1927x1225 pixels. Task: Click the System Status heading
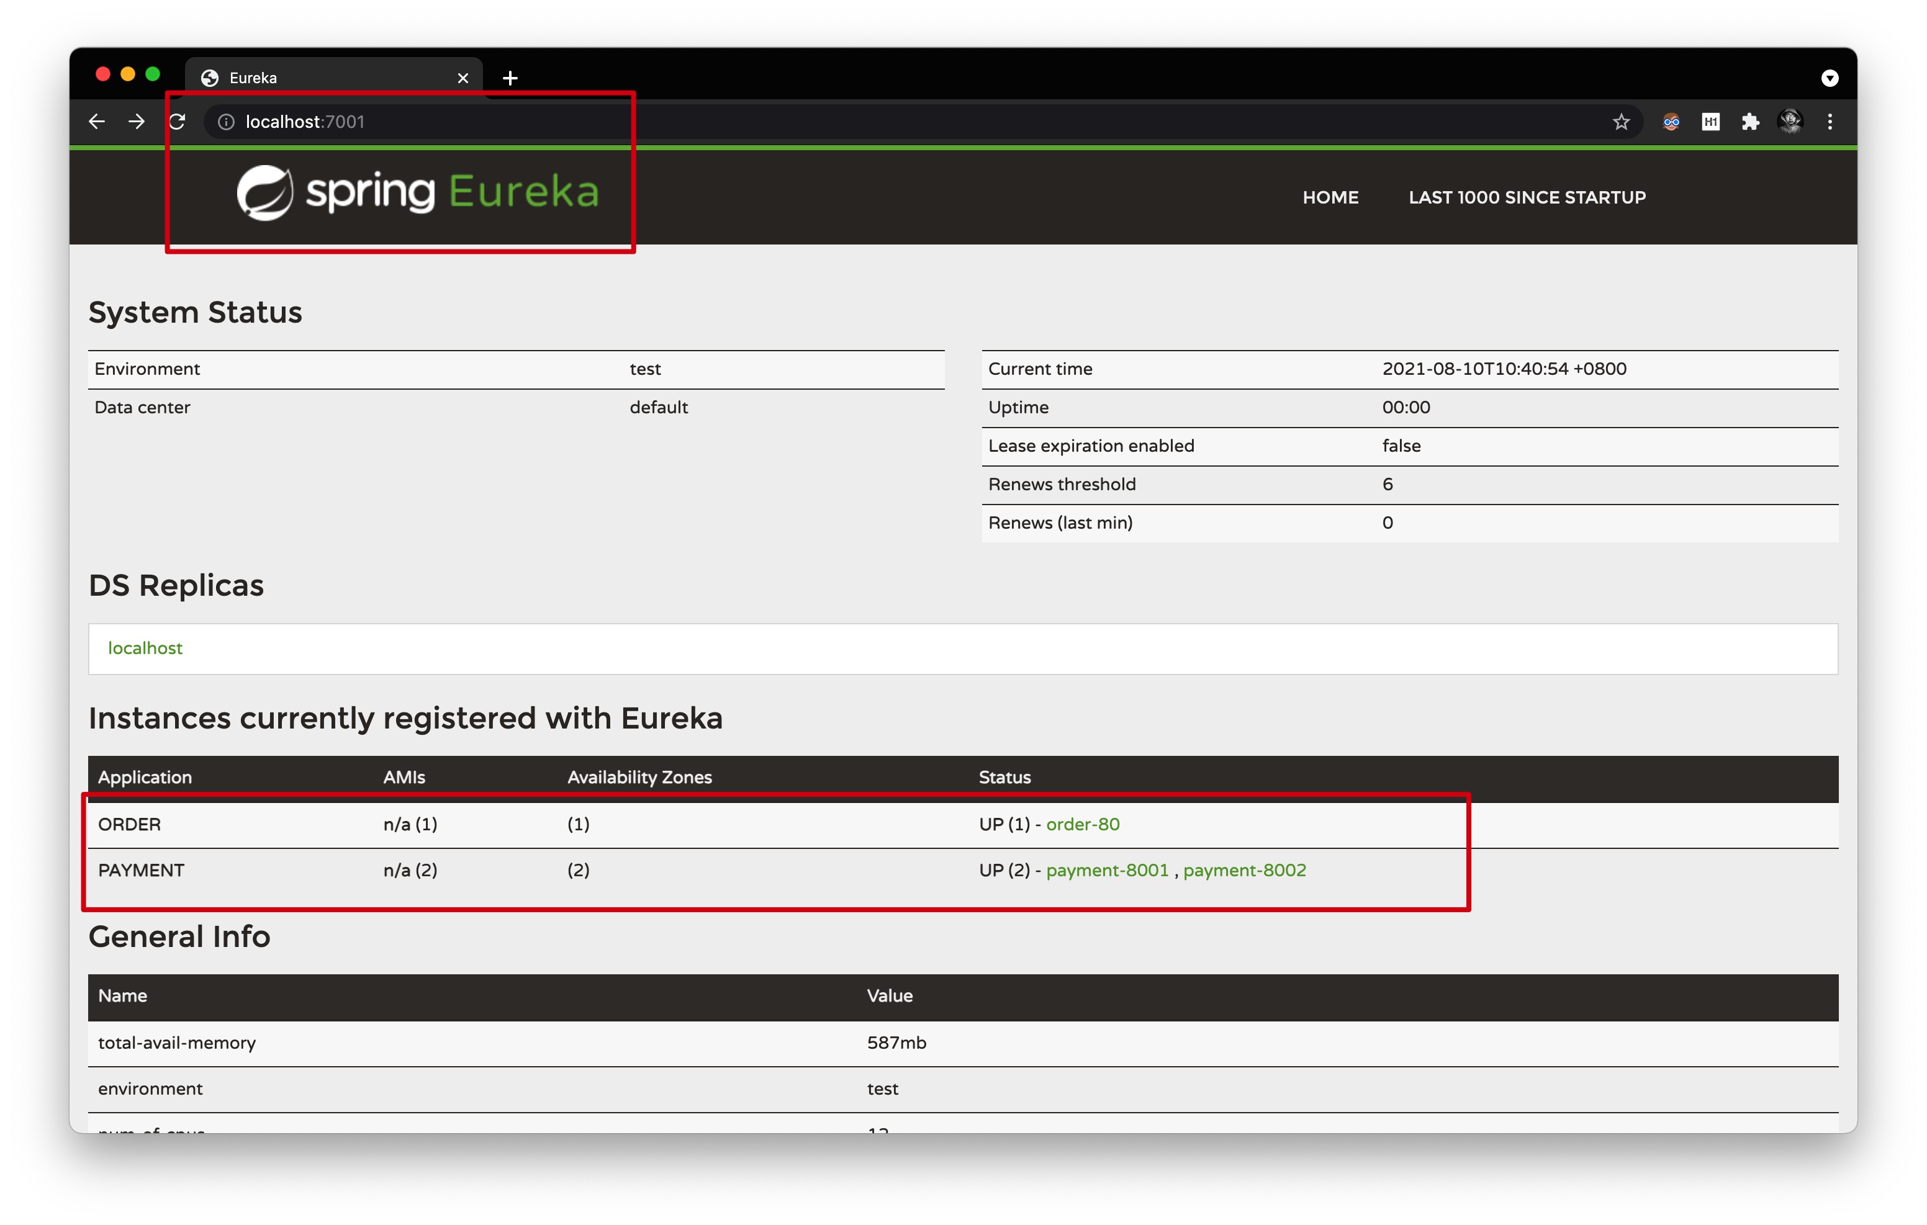[196, 313]
